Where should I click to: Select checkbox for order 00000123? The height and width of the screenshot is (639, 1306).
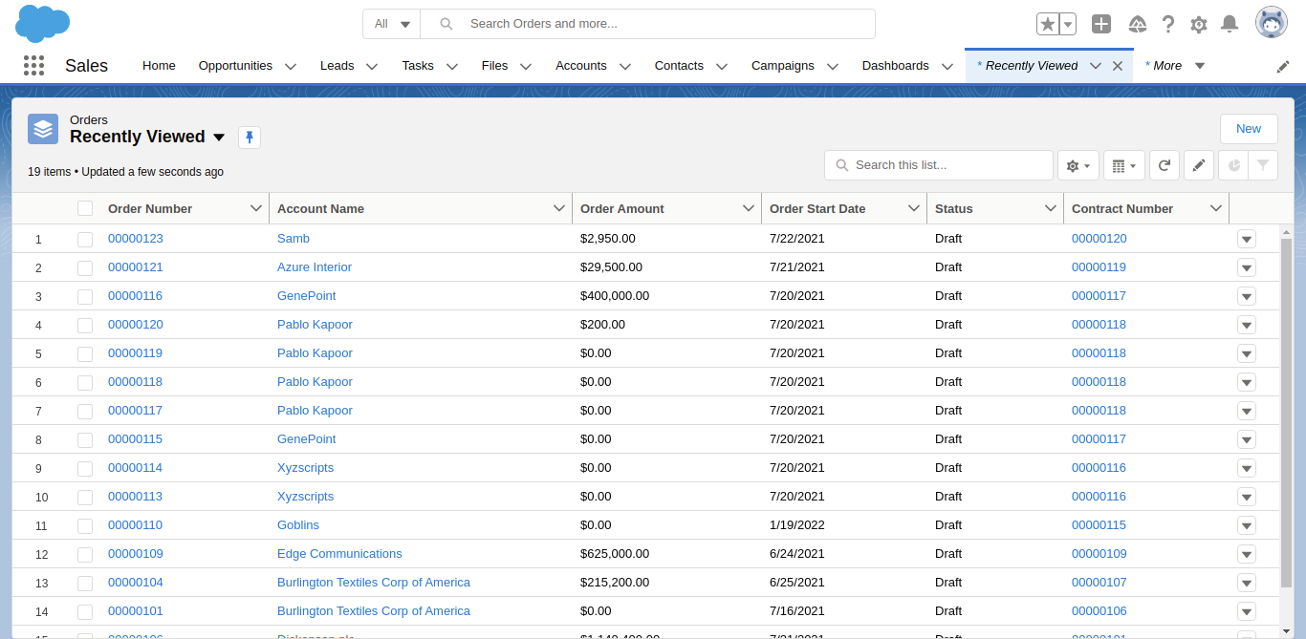85,239
